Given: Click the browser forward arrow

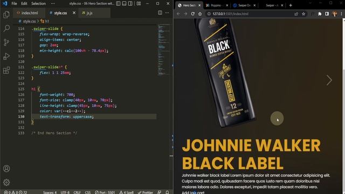Looking at the screenshot, I should [185, 14].
